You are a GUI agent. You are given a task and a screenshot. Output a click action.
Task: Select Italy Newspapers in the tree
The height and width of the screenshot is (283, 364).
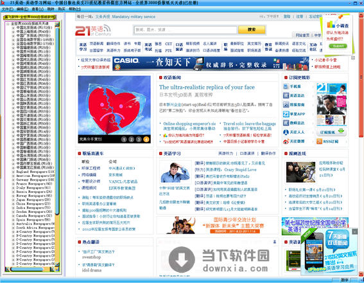(33, 188)
